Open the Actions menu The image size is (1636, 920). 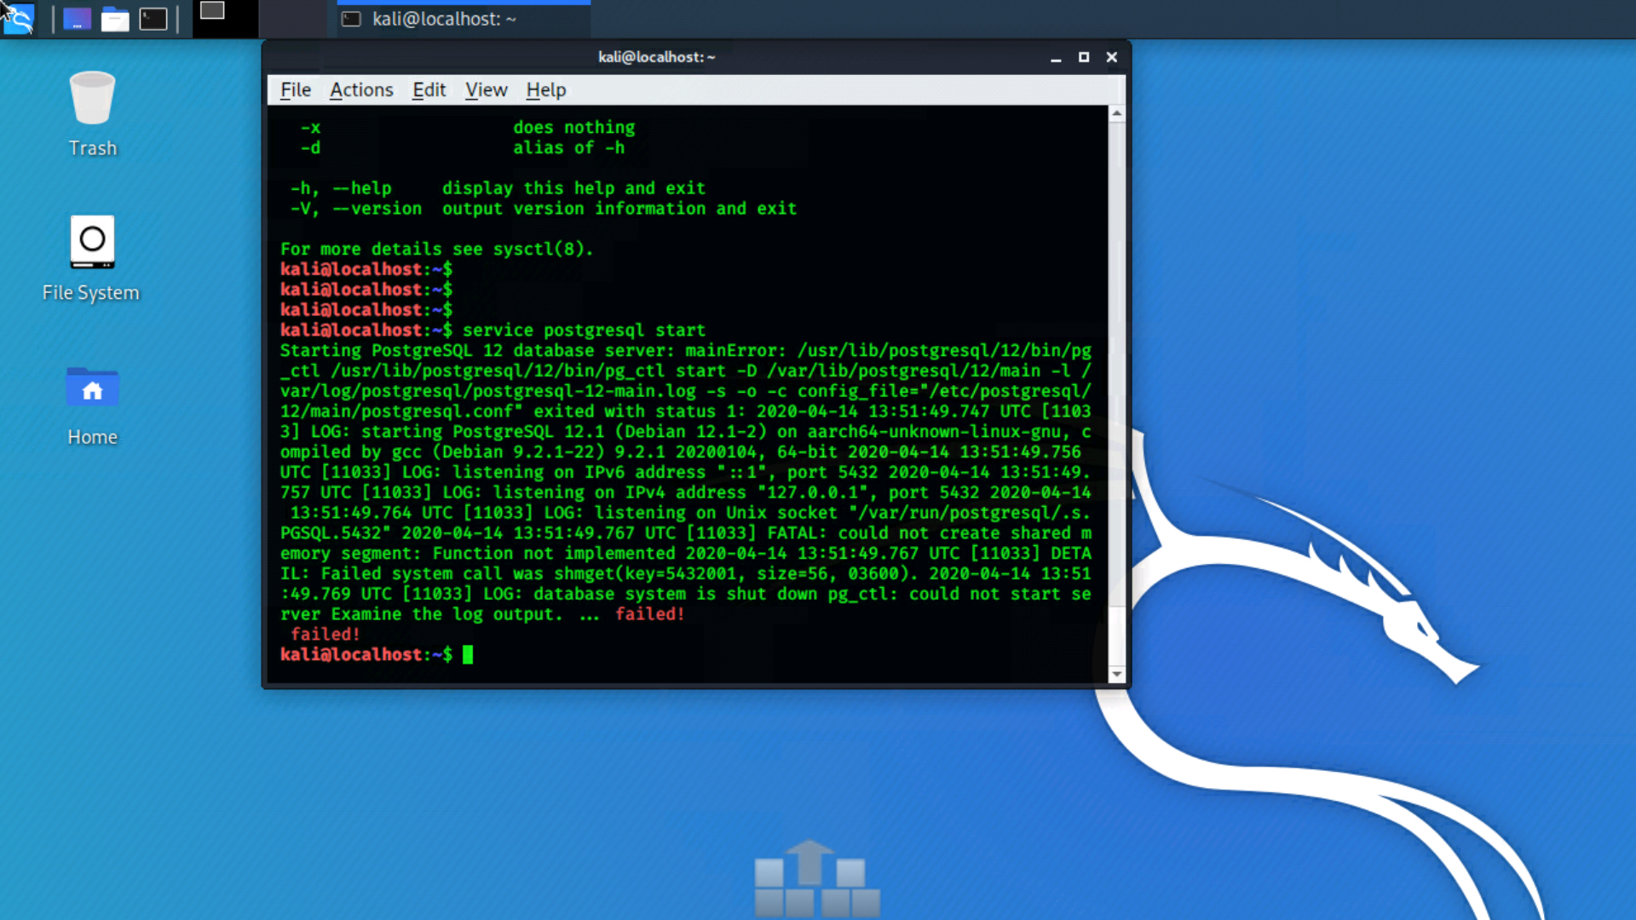(361, 89)
